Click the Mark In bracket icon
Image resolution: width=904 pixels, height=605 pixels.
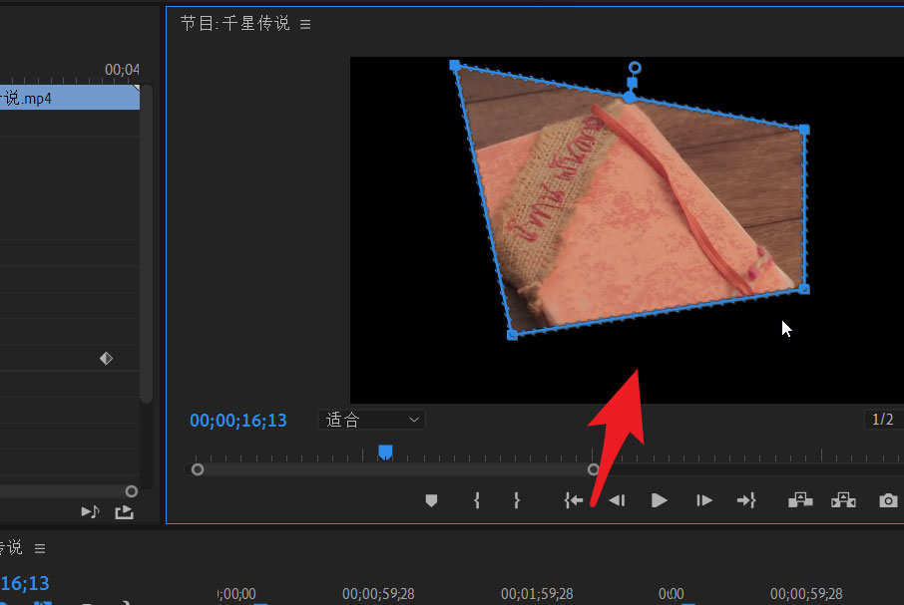(477, 500)
